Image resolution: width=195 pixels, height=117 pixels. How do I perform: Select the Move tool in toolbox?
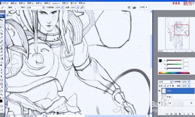2,20
